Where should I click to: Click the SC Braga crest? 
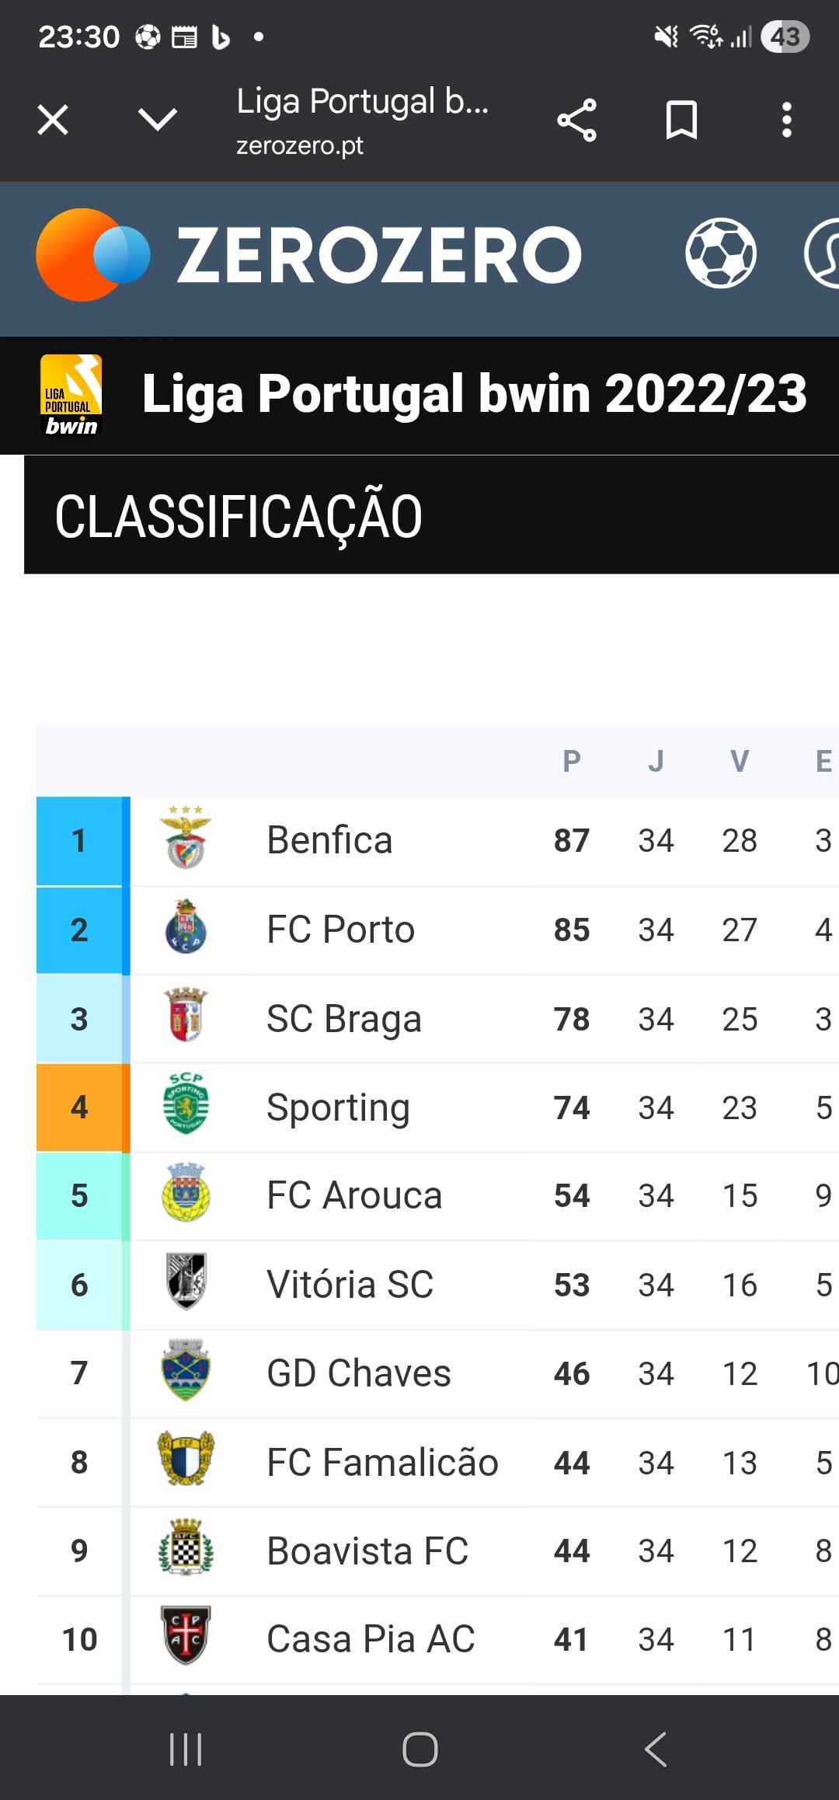[186, 1017]
